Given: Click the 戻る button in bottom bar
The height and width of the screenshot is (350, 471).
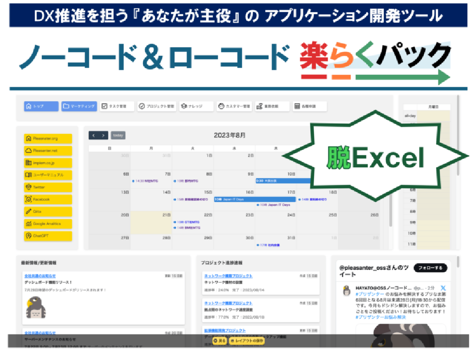Looking at the screenshot, I should coord(220,341).
